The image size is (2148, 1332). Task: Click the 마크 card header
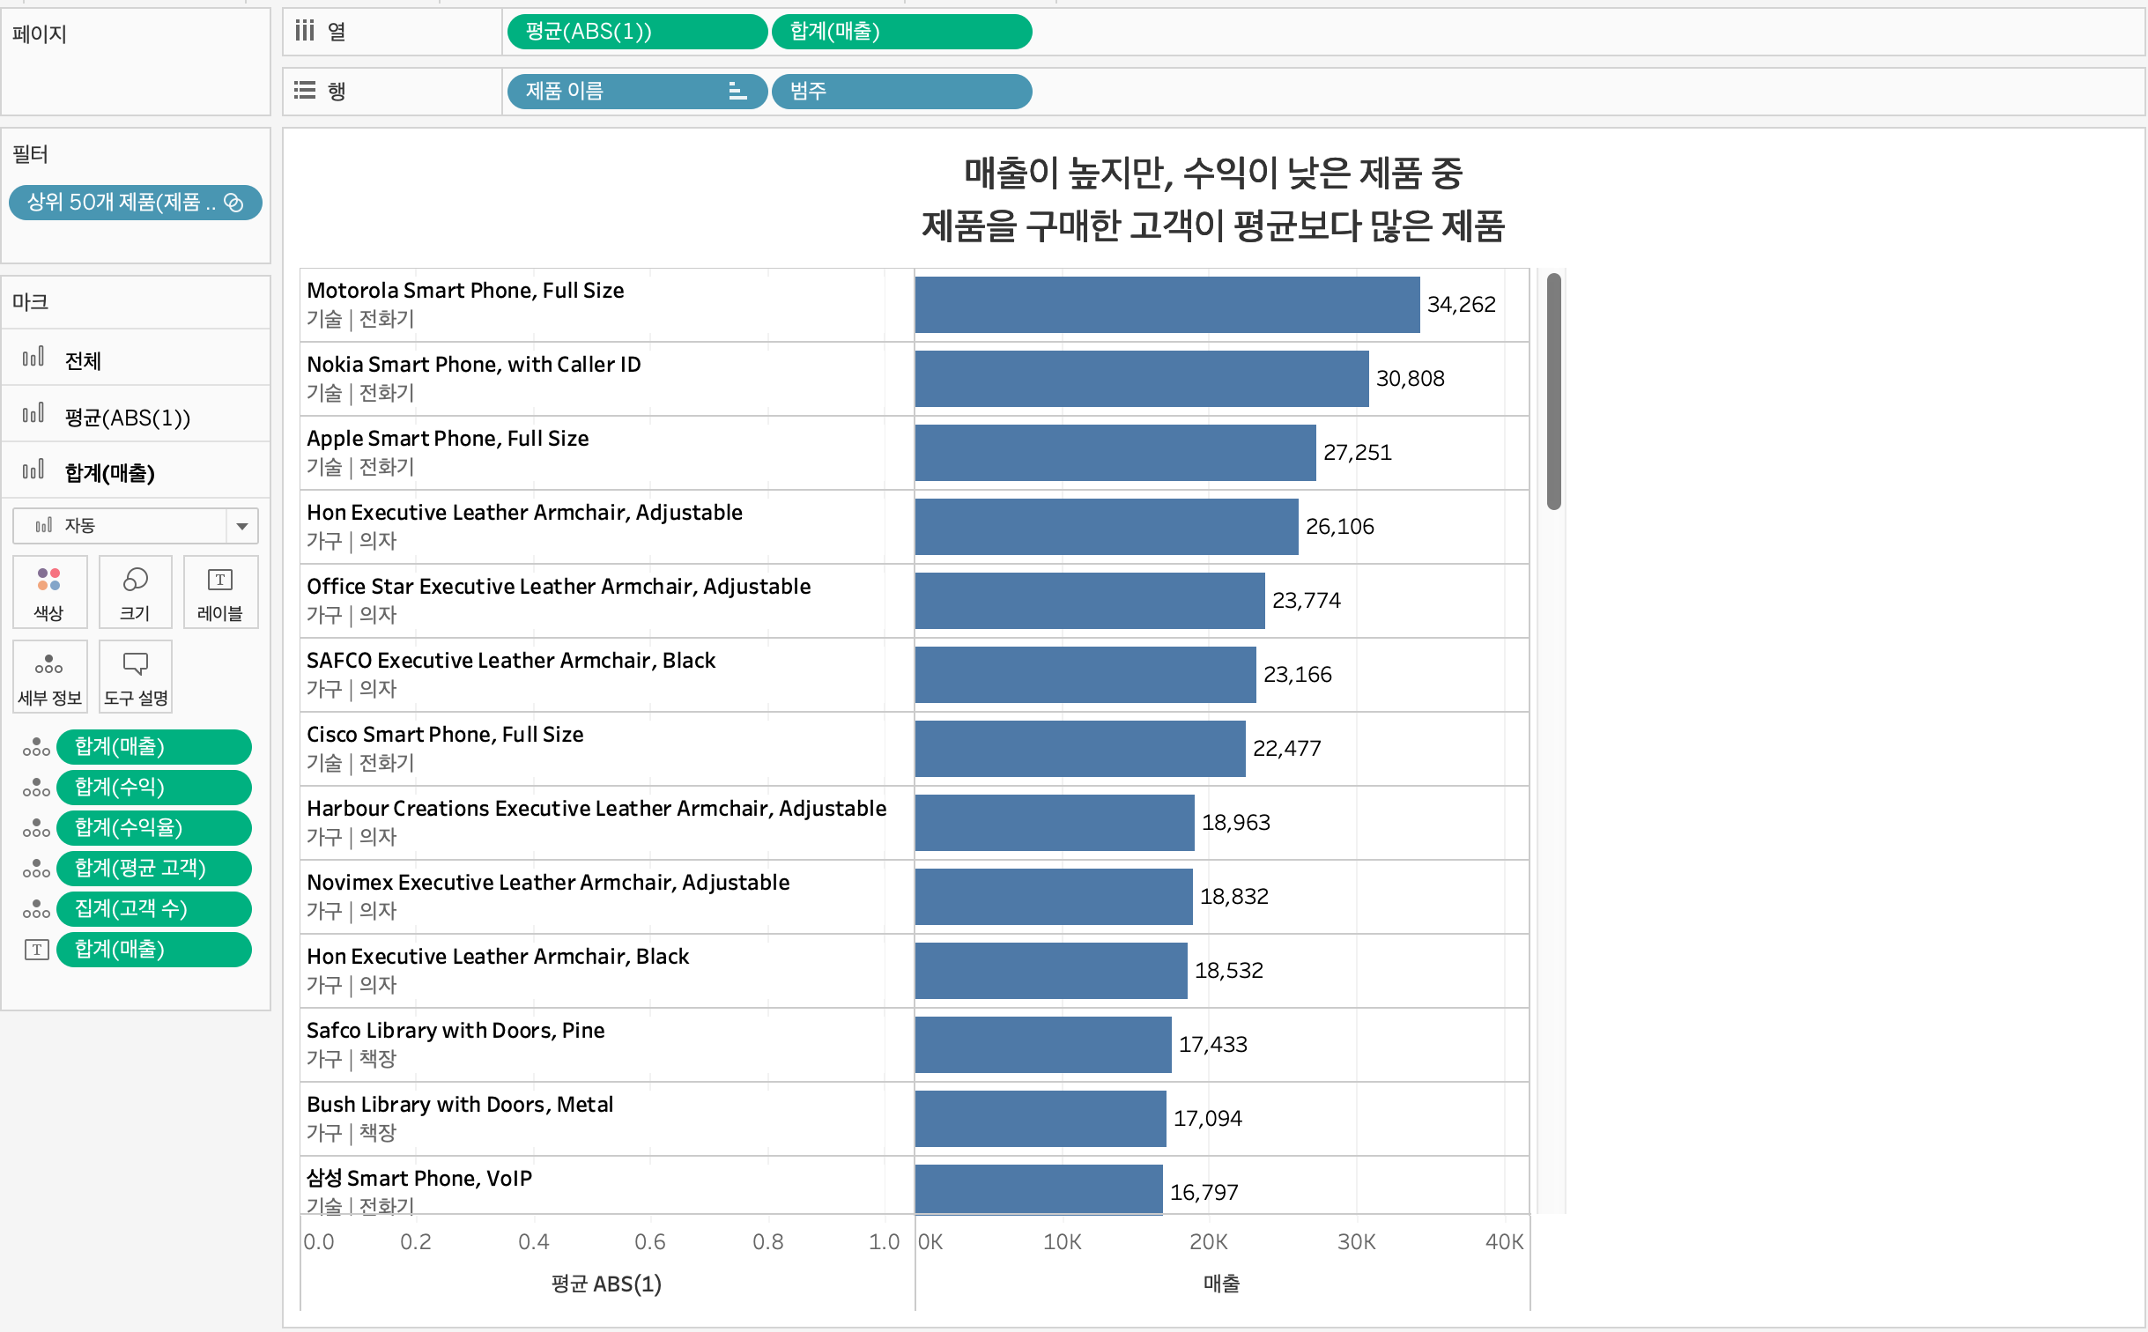click(30, 302)
